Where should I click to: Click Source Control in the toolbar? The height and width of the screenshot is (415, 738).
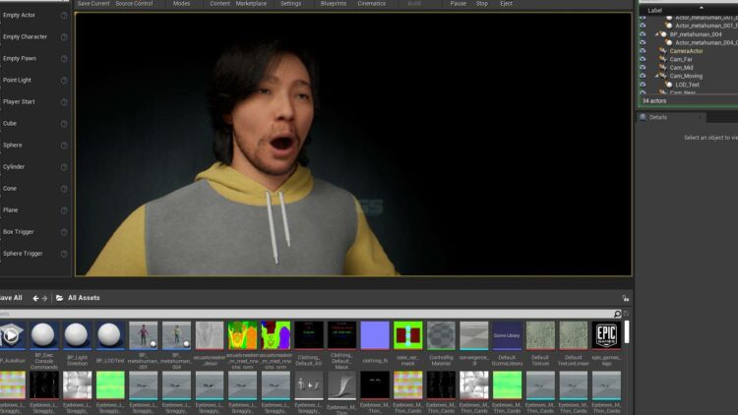click(x=134, y=3)
